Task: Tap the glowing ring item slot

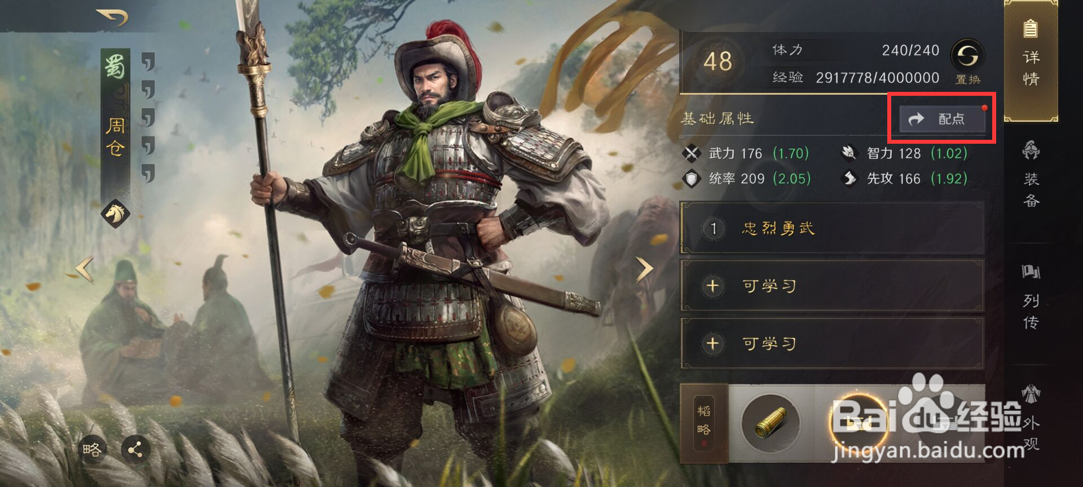Action: click(x=859, y=422)
